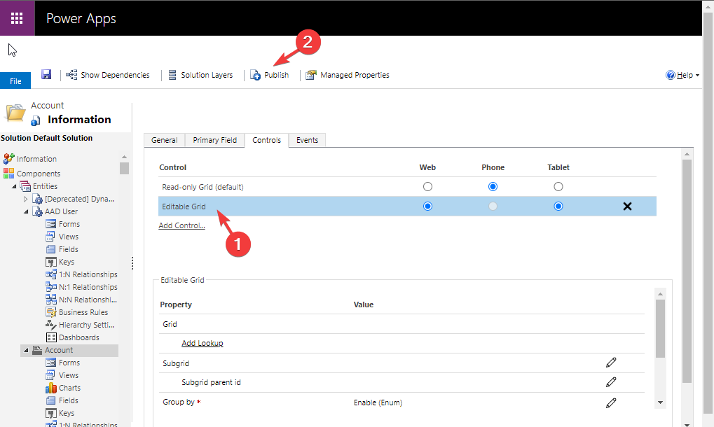Select Tablet for Read-only Grid
714x427 pixels.
coord(558,186)
